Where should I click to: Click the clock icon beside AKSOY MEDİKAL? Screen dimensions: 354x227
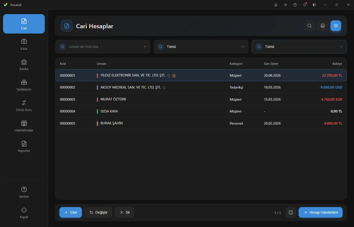tap(164, 88)
